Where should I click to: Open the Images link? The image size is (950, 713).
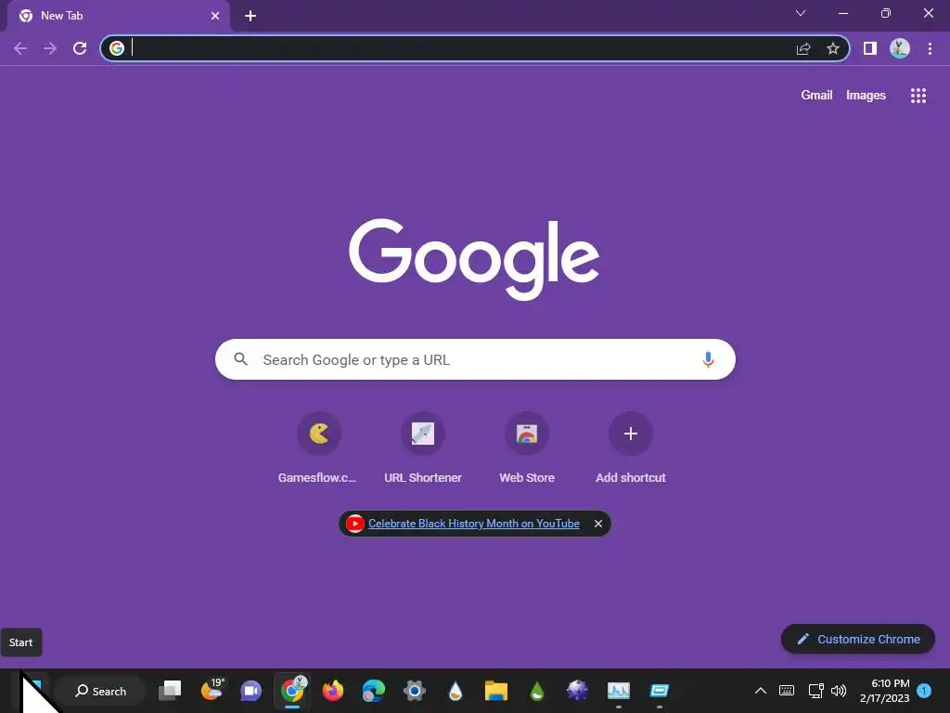pos(866,96)
